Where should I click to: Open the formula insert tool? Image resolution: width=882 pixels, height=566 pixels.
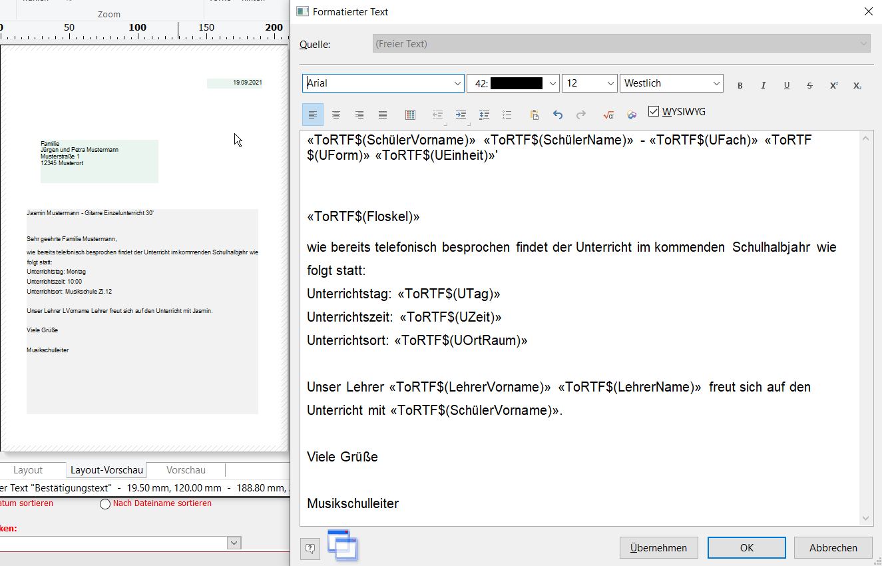pyautogui.click(x=607, y=115)
